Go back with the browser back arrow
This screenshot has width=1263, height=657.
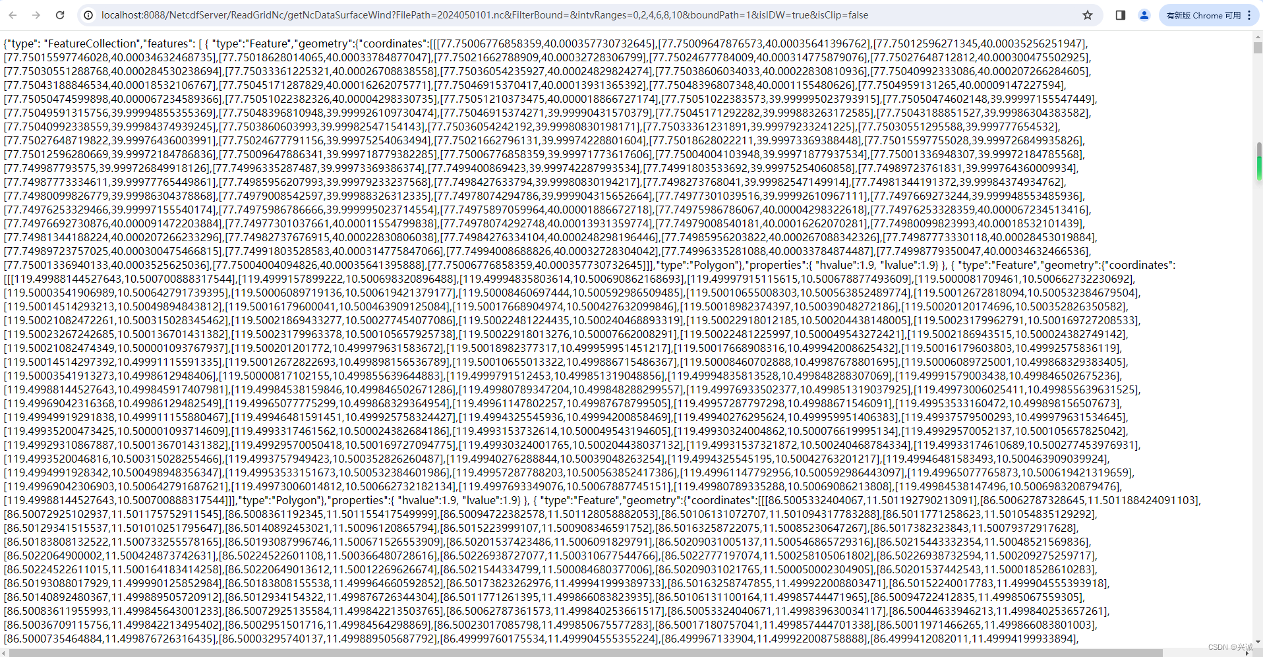(x=13, y=15)
